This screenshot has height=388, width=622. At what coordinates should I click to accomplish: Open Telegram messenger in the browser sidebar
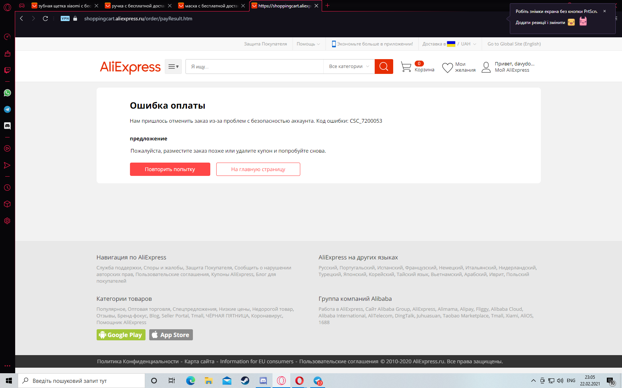coord(7,109)
